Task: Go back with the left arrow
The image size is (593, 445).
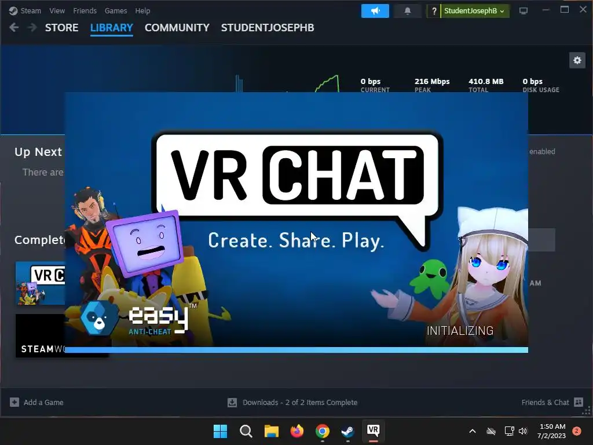Action: point(14,27)
